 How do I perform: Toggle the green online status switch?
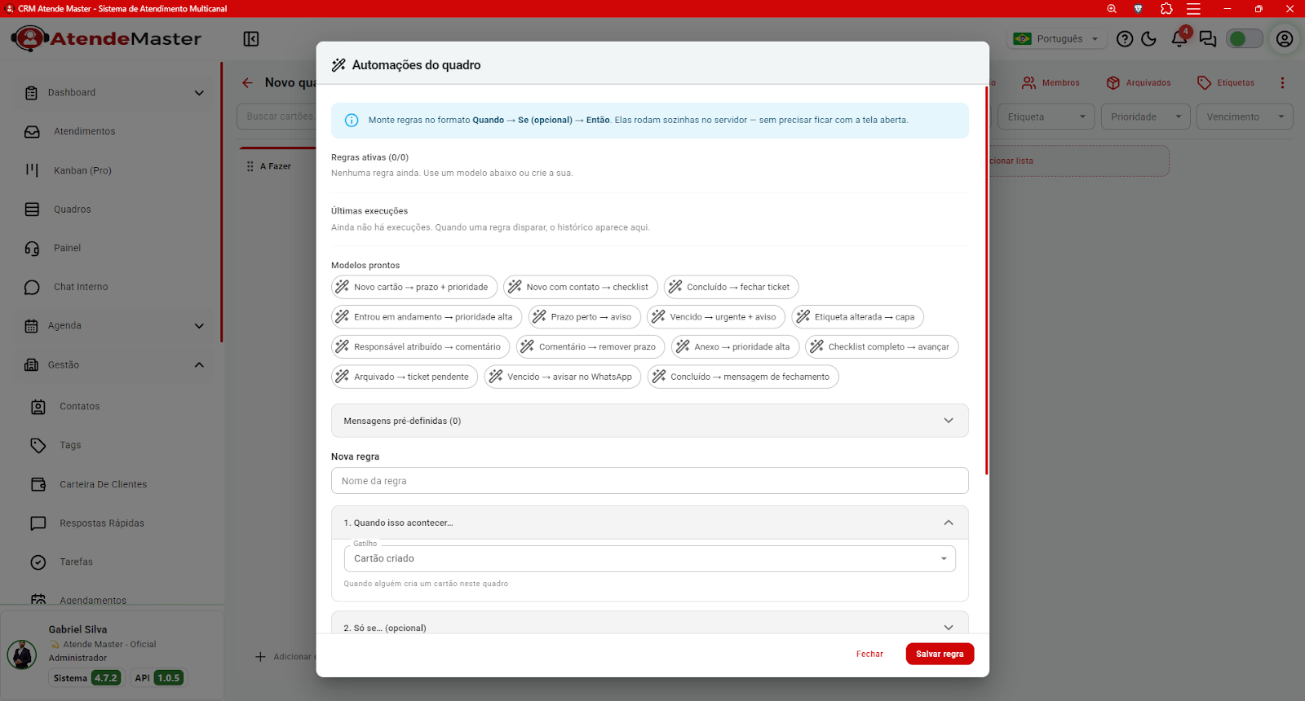click(x=1245, y=39)
